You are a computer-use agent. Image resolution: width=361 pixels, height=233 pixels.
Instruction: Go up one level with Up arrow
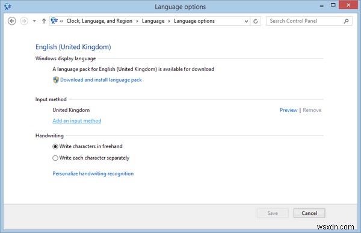click(x=44, y=21)
